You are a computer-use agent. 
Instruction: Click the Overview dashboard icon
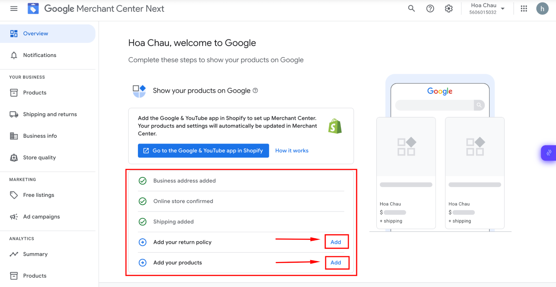14,33
